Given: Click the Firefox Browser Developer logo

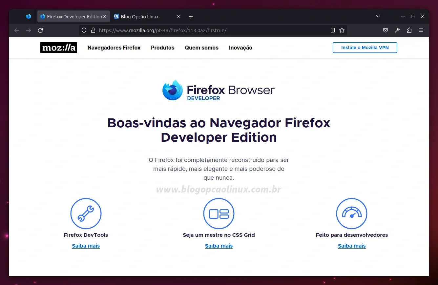Looking at the screenshot, I should pos(219,90).
